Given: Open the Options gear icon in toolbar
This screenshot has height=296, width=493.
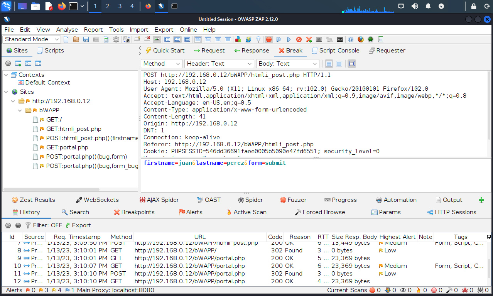Looking at the screenshot, I should (x=116, y=39).
